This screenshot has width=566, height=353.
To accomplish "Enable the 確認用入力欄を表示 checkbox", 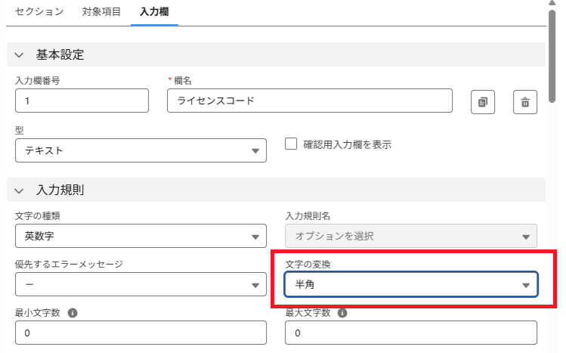I will point(291,144).
